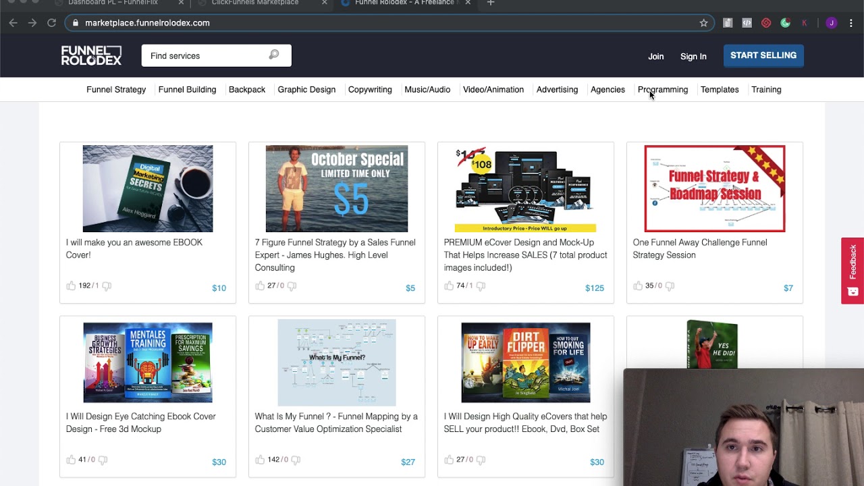Image resolution: width=864 pixels, height=486 pixels.
Task: Thumbs up the 7 Figure Funnel Strategy listing
Action: (x=260, y=286)
